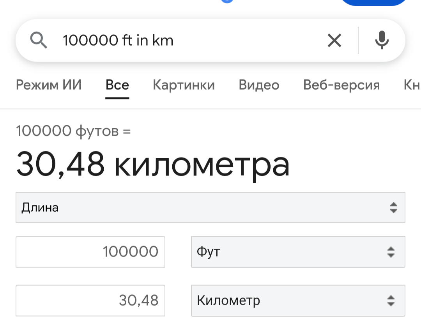Click the blue button at top right
The width and height of the screenshot is (421, 329).
coord(374,2)
